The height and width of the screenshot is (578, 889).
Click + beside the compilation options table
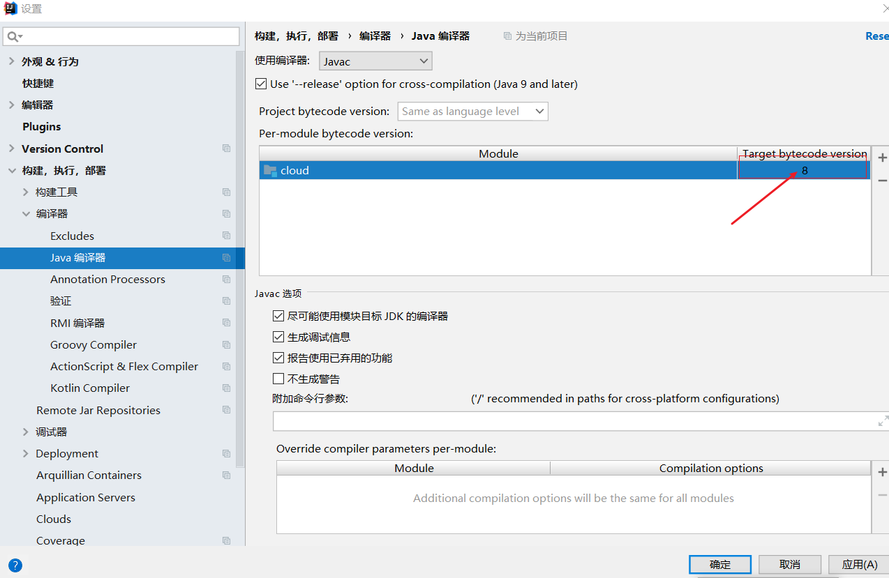tap(881, 472)
